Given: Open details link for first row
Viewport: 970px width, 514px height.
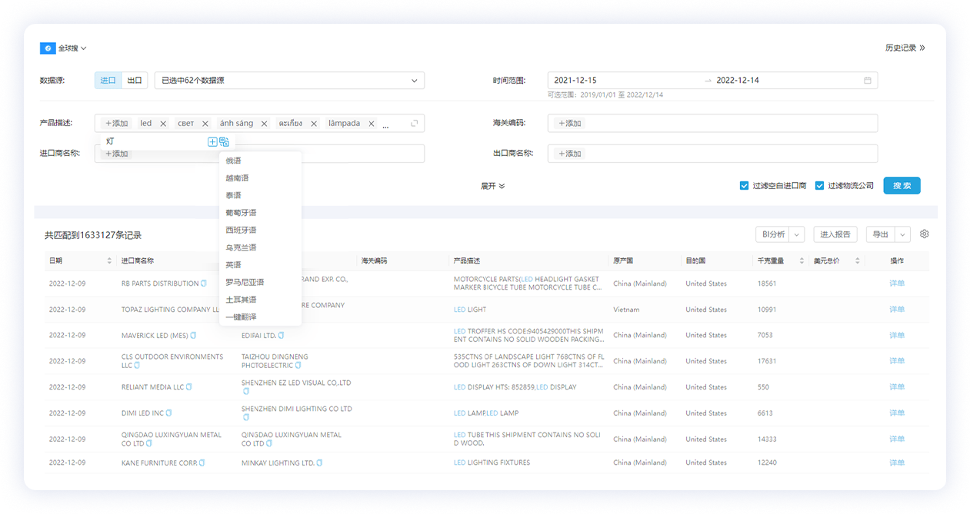Looking at the screenshot, I should (897, 284).
